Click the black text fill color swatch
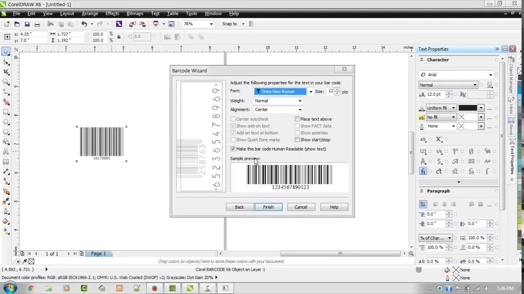This screenshot has height=294, width=524. pos(468,108)
